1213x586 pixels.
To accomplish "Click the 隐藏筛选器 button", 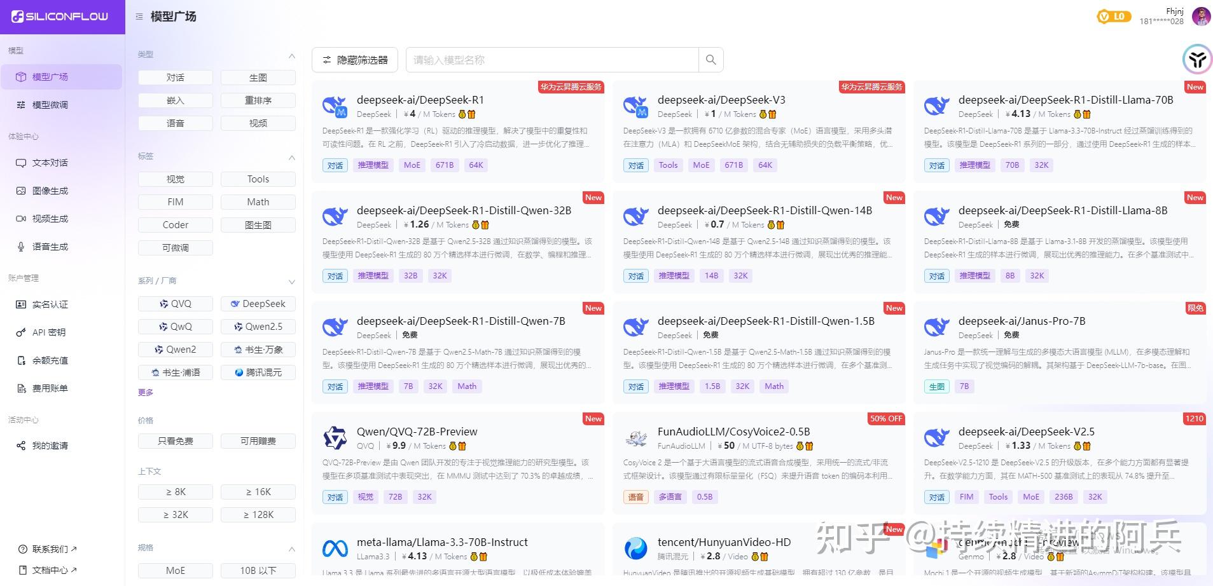I will click(355, 60).
